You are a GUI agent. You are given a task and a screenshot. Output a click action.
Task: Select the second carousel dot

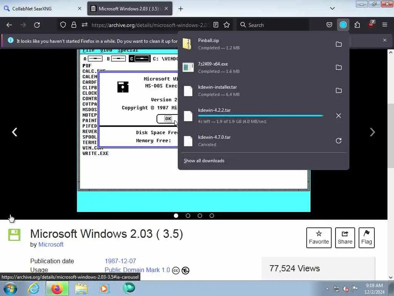pos(188,216)
